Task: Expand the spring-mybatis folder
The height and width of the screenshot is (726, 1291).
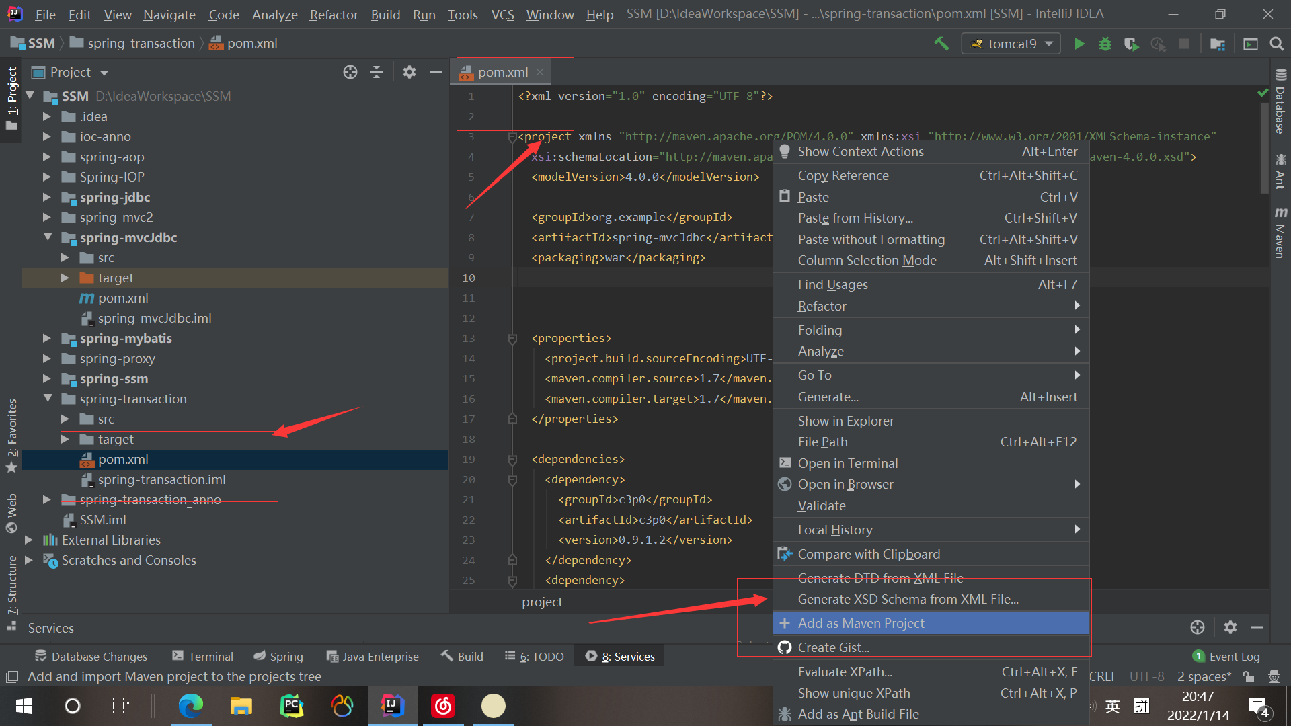Action: (x=46, y=338)
